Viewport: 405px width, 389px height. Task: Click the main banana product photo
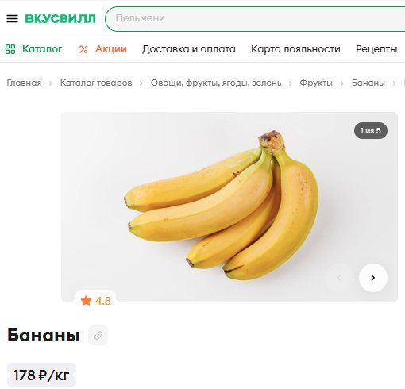[x=229, y=207]
